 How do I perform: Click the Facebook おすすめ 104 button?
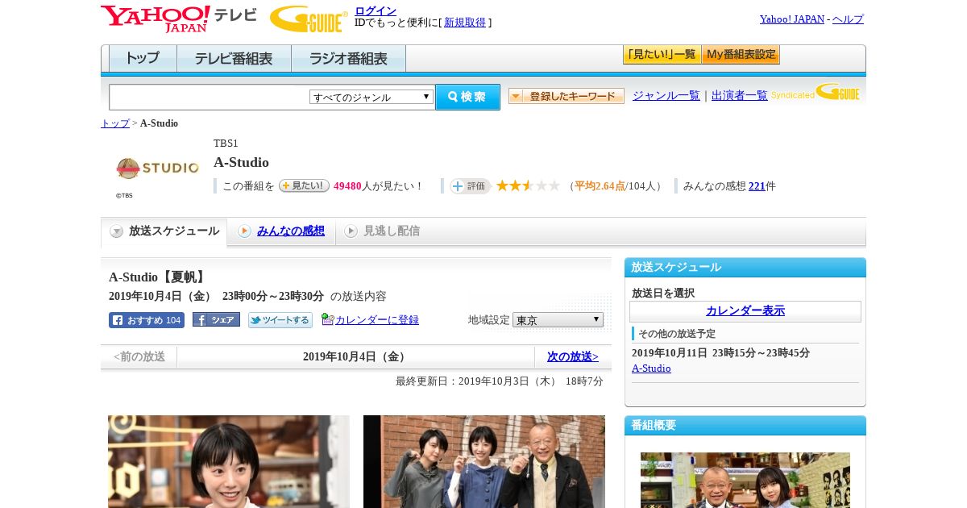[147, 320]
